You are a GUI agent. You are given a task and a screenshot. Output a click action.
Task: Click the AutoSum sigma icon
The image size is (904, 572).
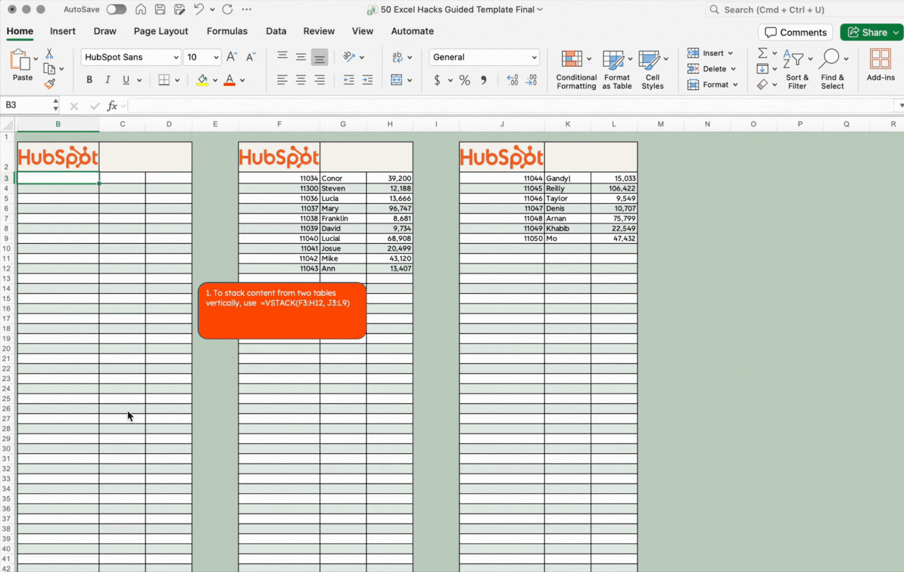(762, 53)
